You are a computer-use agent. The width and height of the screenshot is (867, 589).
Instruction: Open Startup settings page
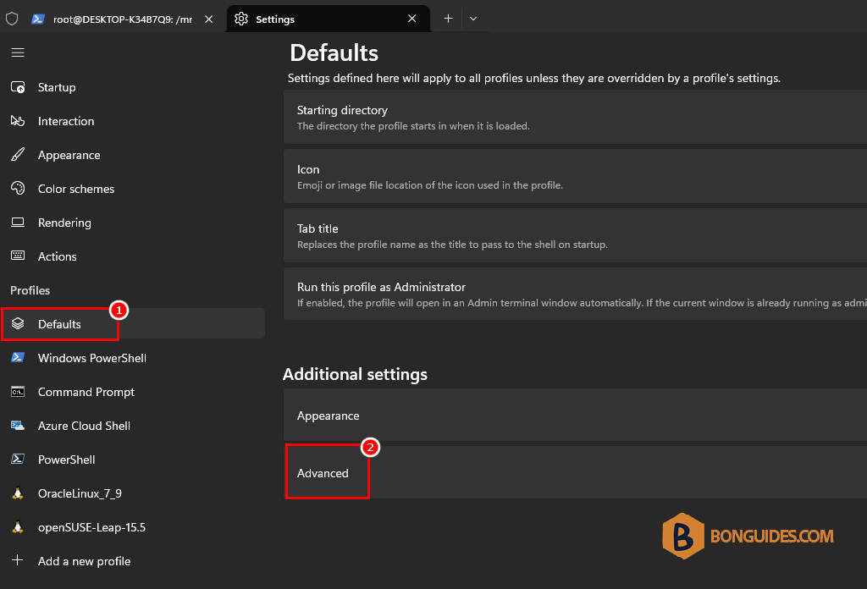pos(133,87)
